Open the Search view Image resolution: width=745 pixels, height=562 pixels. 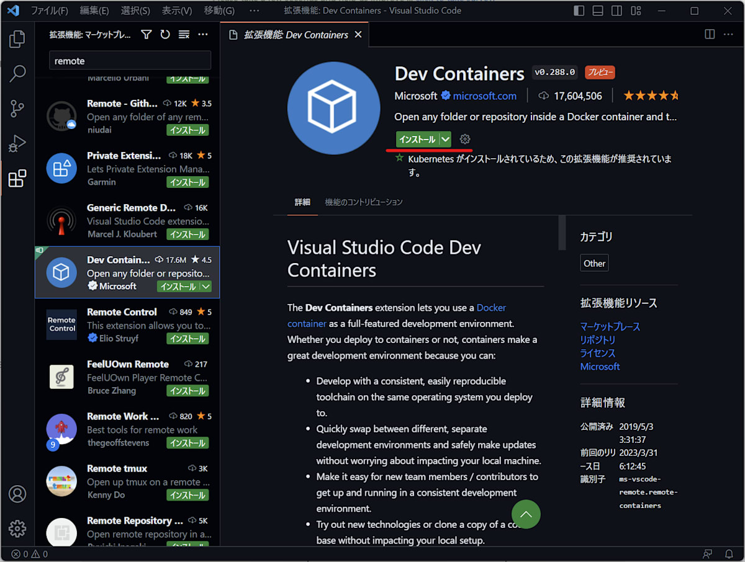pyautogui.click(x=17, y=74)
